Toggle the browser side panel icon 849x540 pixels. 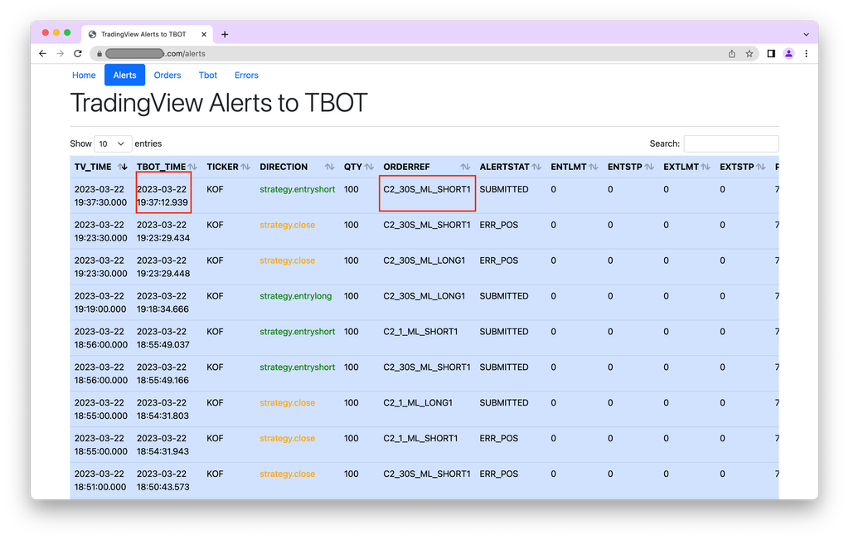[x=771, y=54]
